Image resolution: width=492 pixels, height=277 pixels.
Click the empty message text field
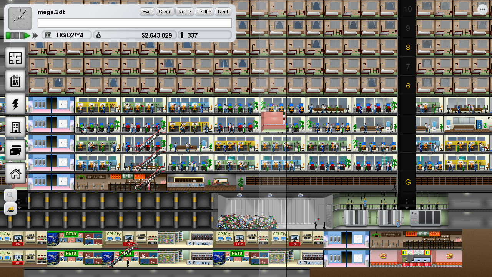tap(135, 23)
